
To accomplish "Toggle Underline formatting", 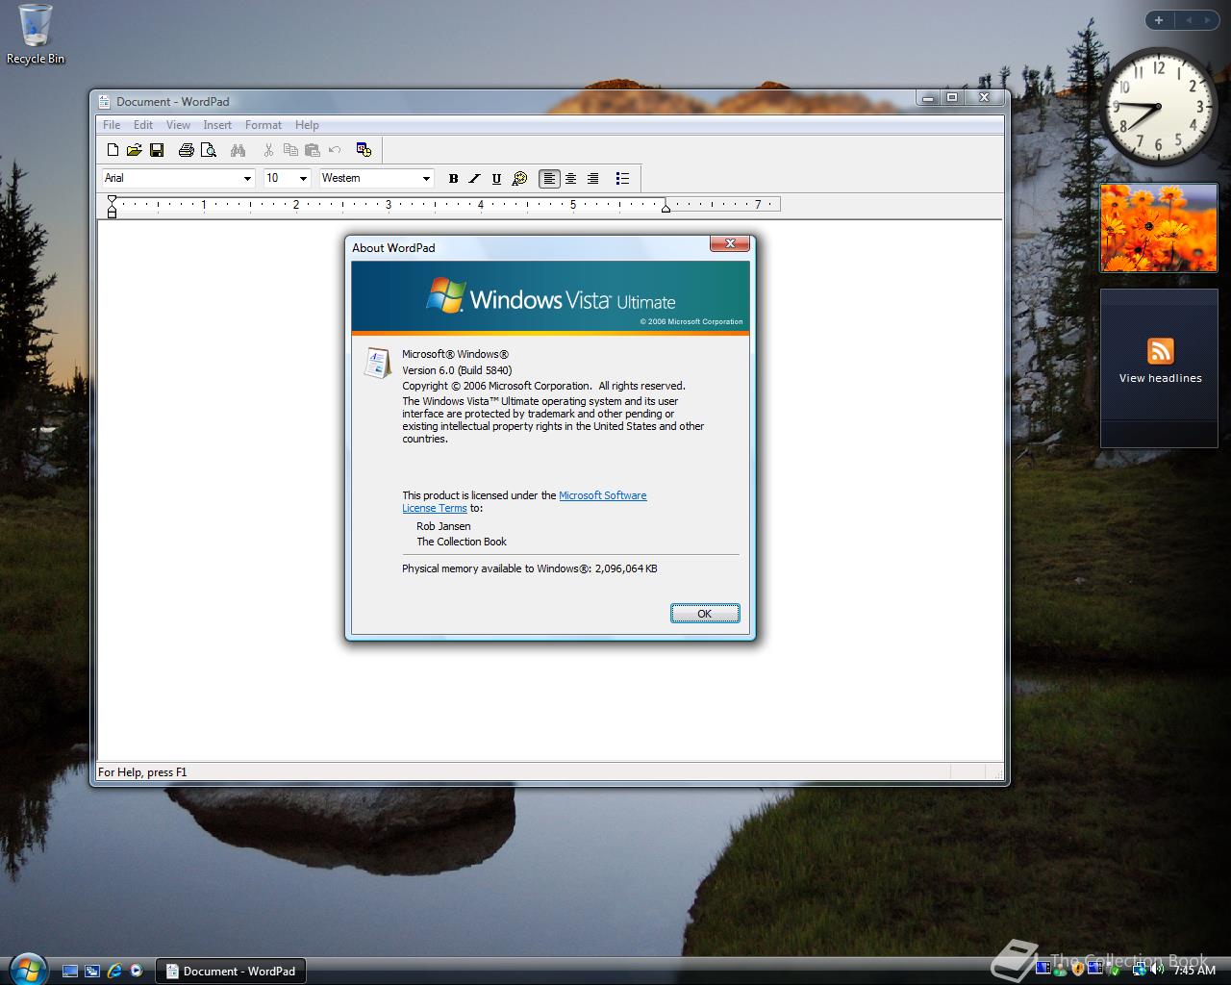I will [497, 179].
